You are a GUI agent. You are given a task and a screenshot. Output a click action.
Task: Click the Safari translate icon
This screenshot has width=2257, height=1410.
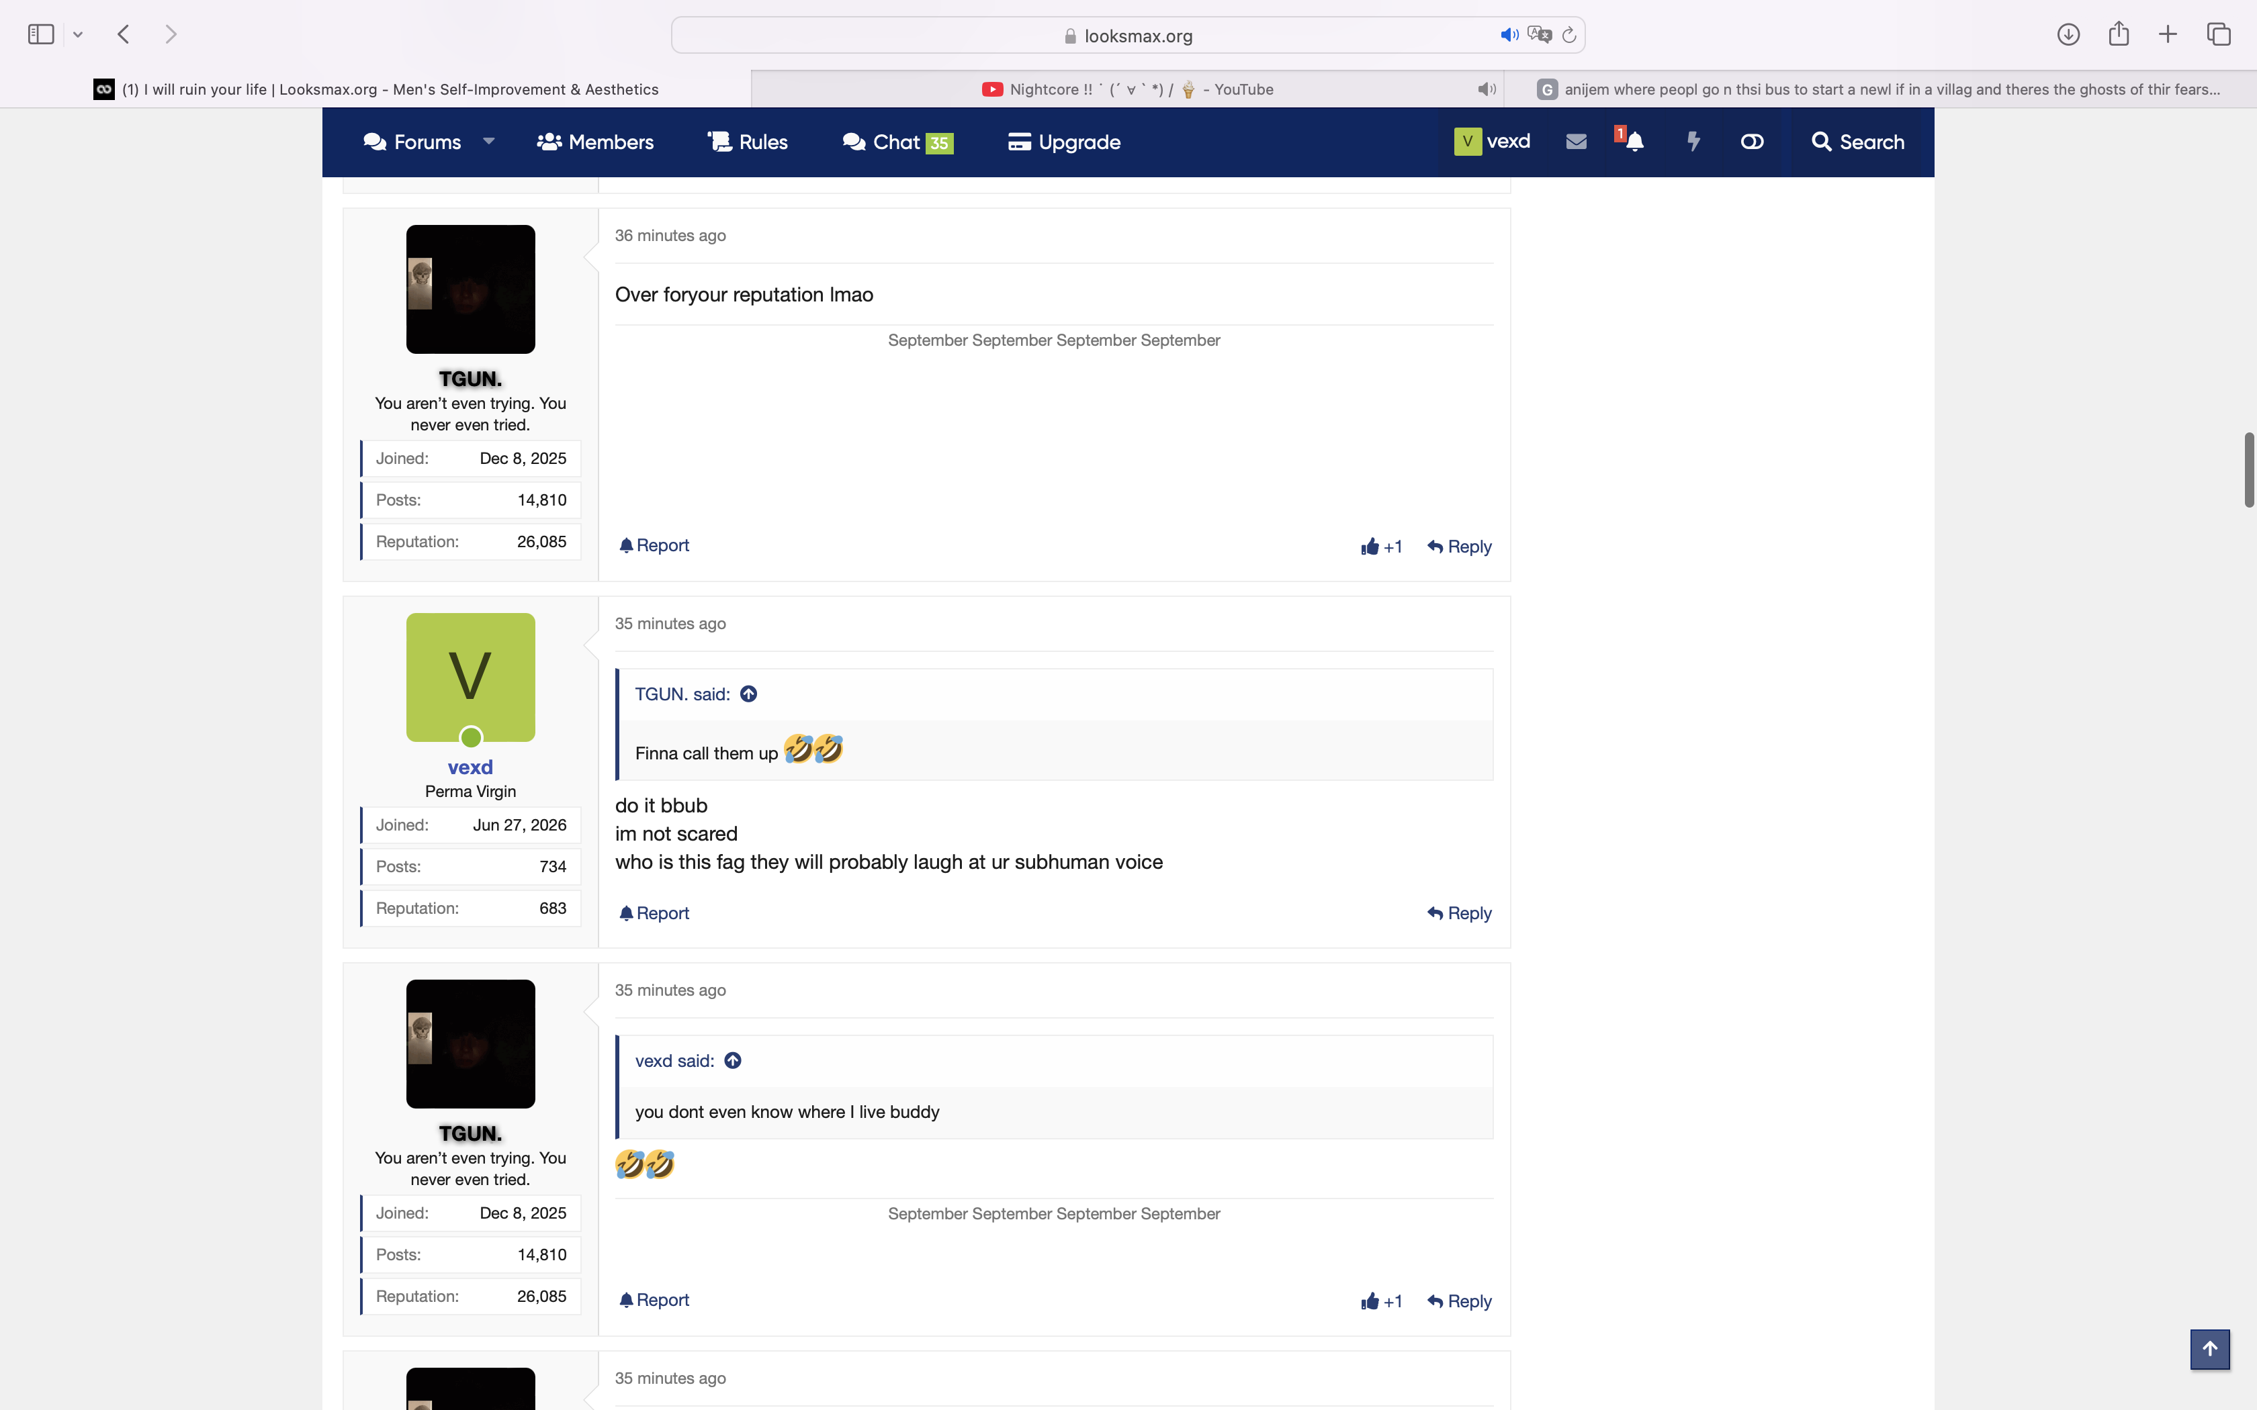click(1540, 36)
